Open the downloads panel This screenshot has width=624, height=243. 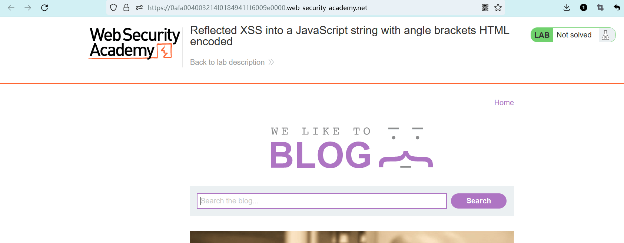point(567,8)
